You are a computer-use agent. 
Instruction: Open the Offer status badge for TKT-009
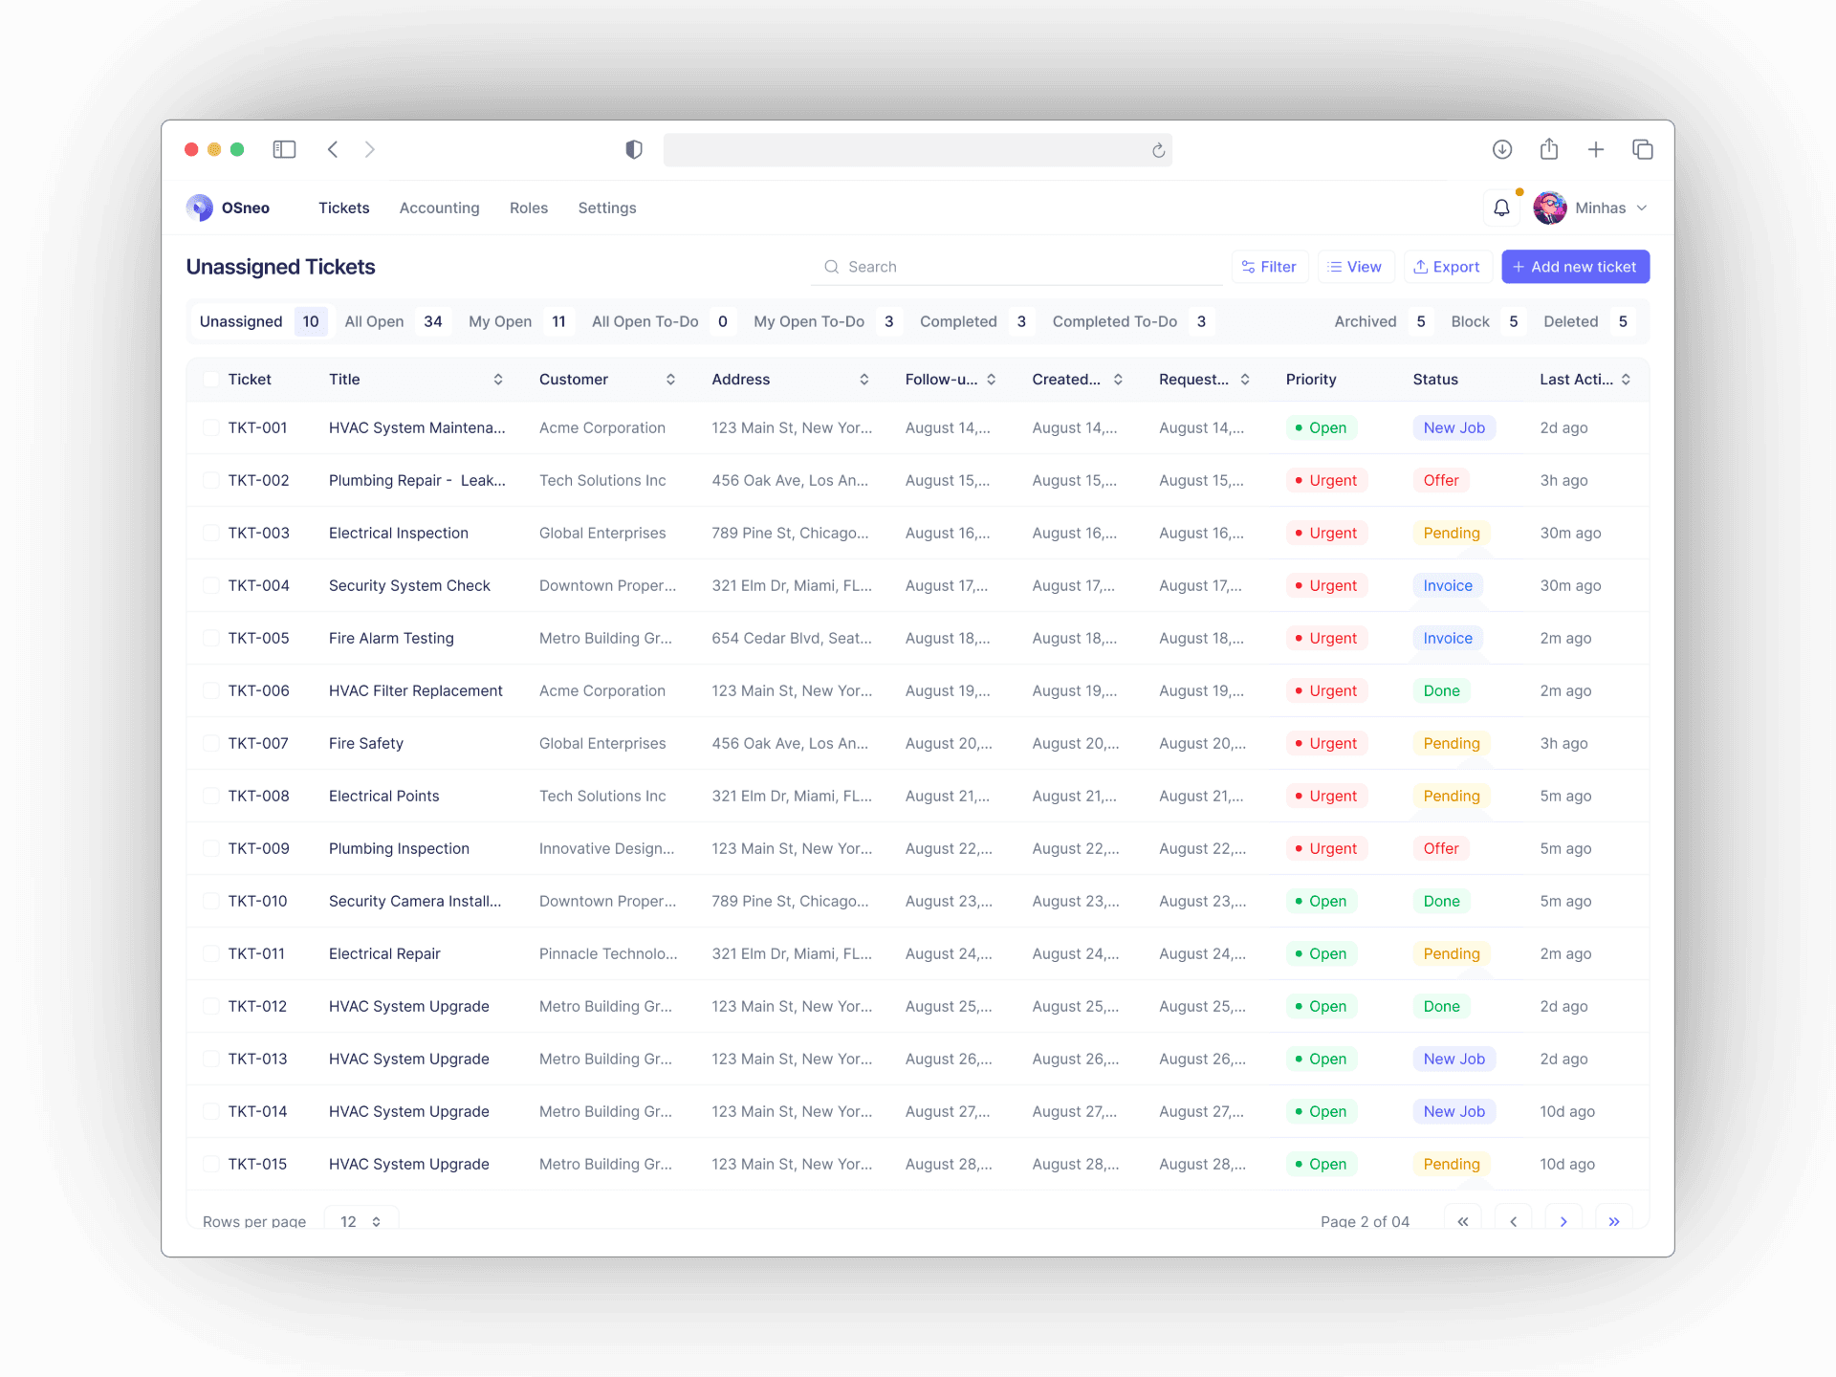point(1441,848)
